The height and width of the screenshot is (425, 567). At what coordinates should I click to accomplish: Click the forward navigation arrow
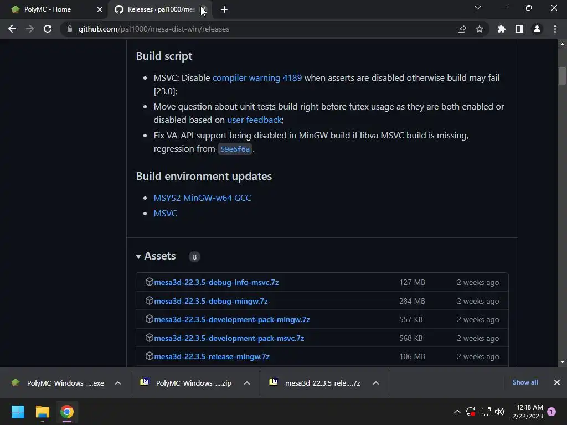30,29
